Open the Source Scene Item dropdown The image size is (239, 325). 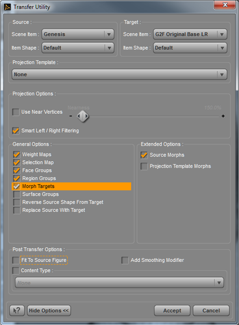click(78, 34)
